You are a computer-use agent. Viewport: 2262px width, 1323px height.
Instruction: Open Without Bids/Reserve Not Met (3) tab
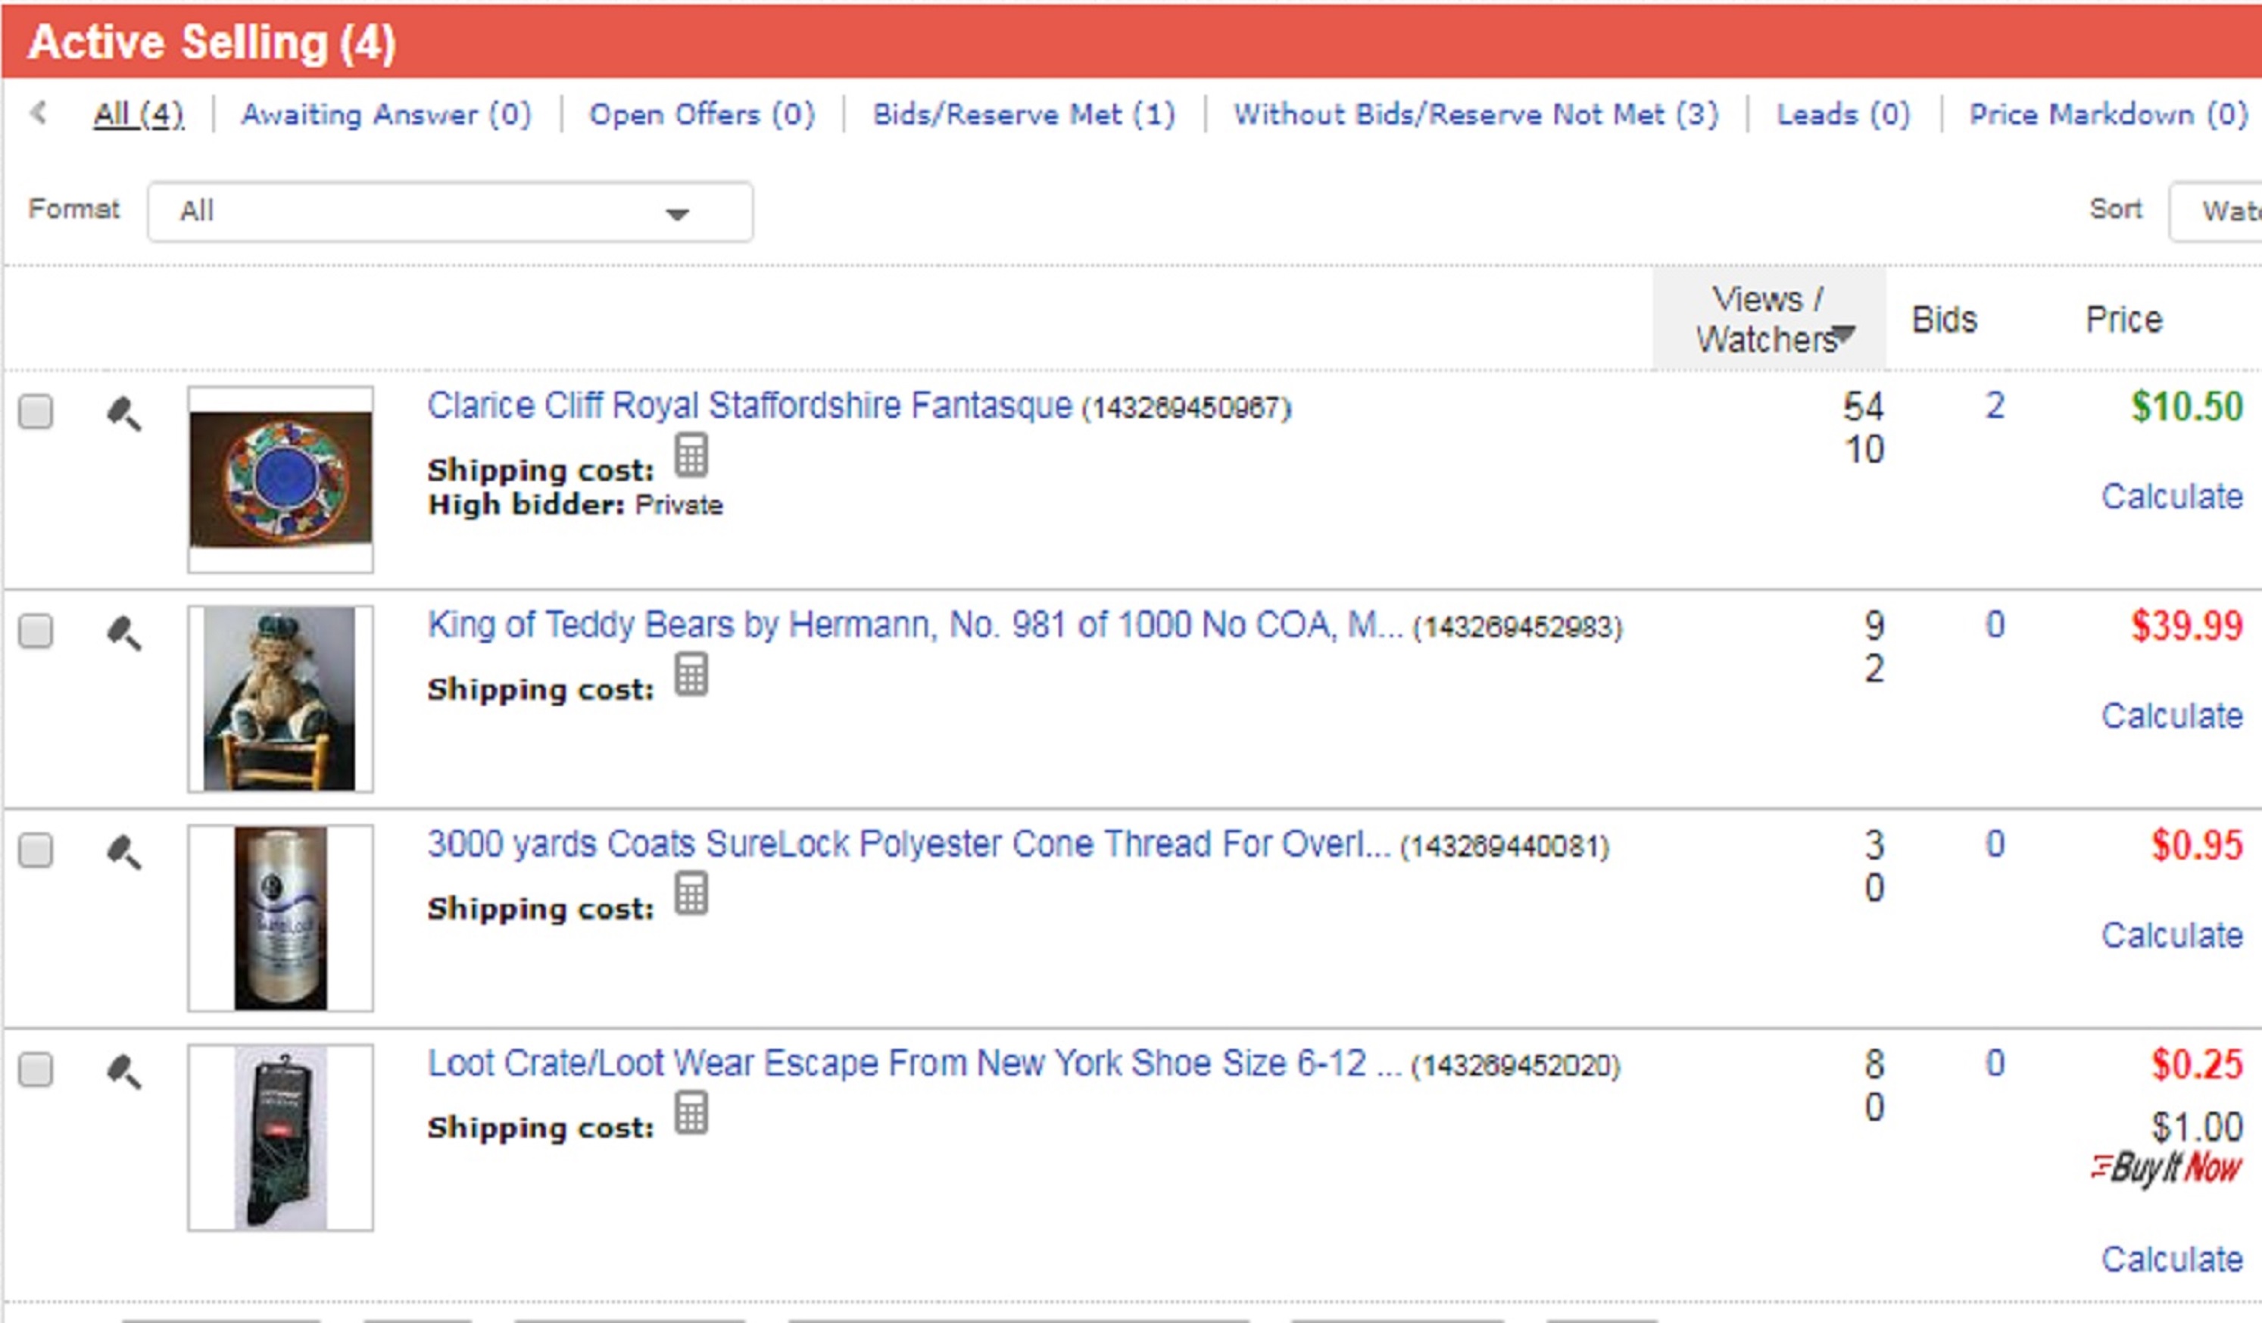(x=1476, y=114)
